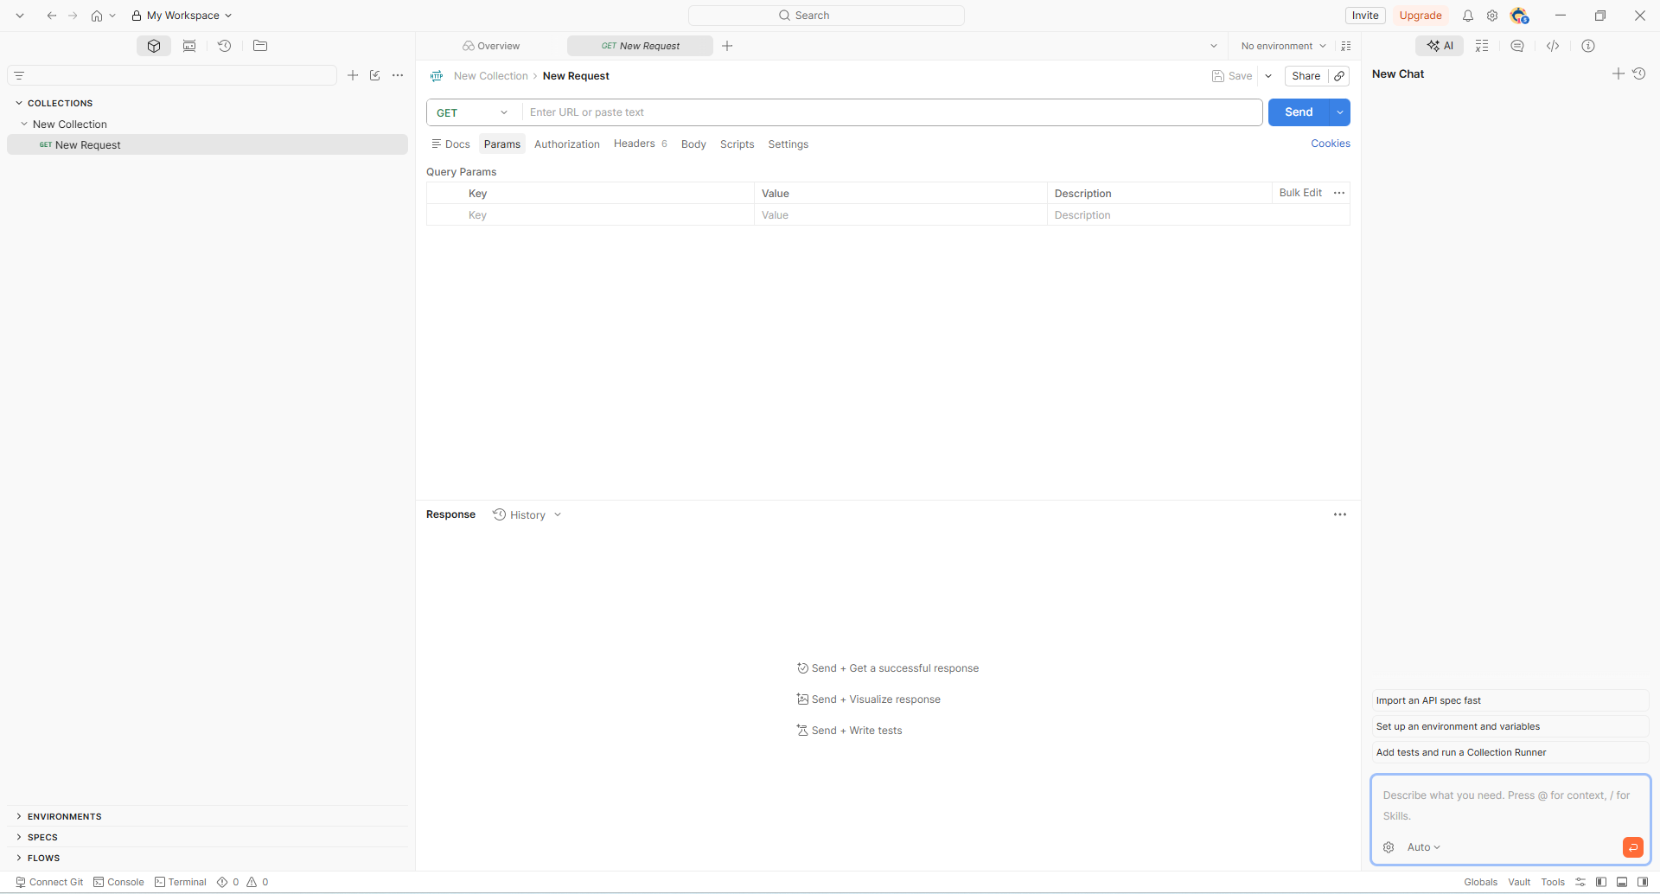Open the settings gear in the header
1660x894 pixels.
point(1492,16)
